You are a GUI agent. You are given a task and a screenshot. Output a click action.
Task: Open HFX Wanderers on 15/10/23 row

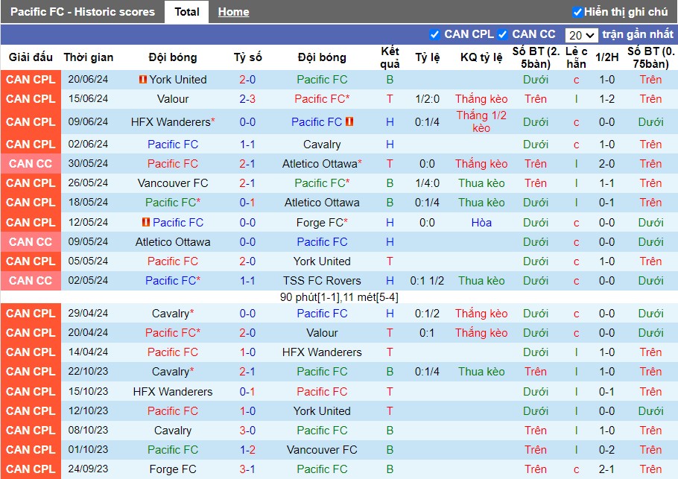[x=173, y=392]
